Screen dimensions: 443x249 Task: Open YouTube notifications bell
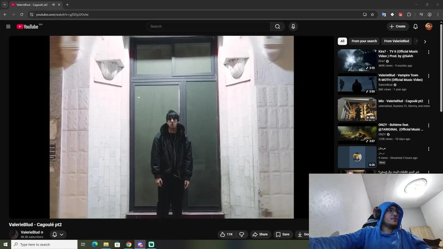click(x=416, y=27)
